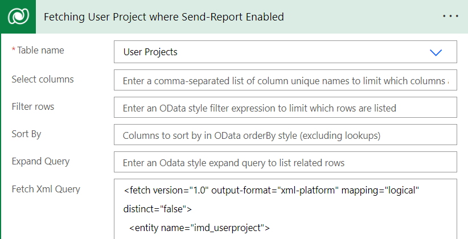Click the Dataverse connector icon in header
This screenshot has width=468, height=239.
point(19,17)
